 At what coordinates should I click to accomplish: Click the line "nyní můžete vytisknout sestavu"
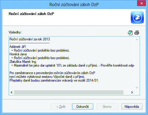coord(47,77)
